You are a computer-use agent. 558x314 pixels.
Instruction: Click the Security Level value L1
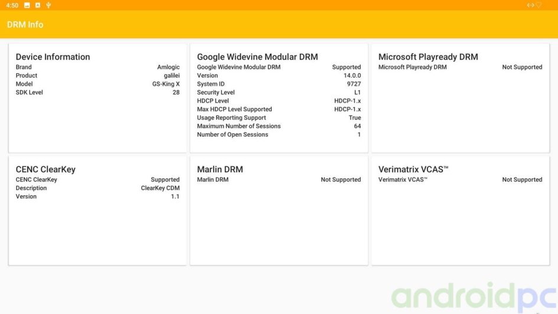coord(357,92)
